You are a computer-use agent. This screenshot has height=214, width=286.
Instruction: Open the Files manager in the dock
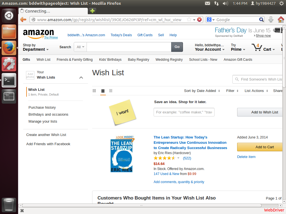(9, 32)
